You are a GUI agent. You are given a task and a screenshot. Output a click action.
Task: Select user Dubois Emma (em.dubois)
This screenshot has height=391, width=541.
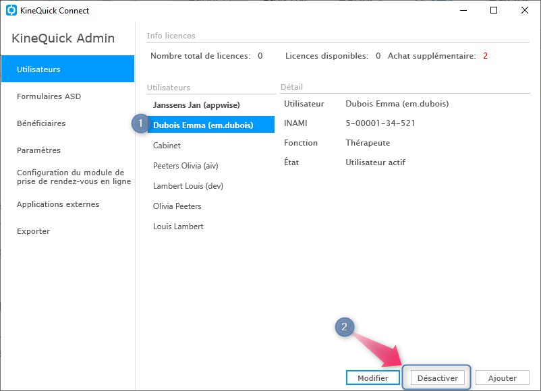(x=211, y=125)
